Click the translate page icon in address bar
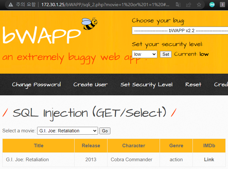This screenshot has width=228, height=169. click(178, 5)
